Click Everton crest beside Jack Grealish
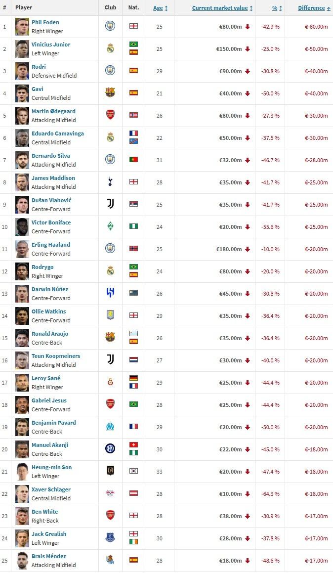Image resolution: width=333 pixels, height=573 pixels. 110,537
